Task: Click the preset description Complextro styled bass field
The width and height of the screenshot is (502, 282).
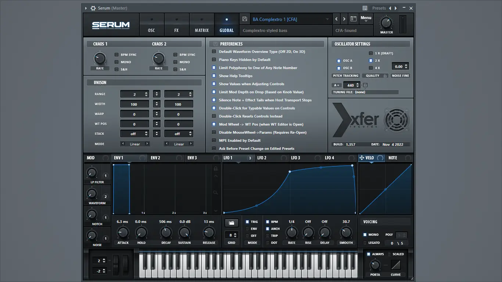Action: [x=286, y=30]
